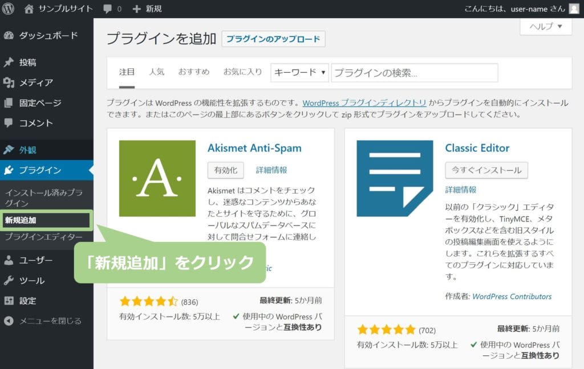Click the 外観 paintbrush icon
The width and height of the screenshot is (584, 369).
9,150
